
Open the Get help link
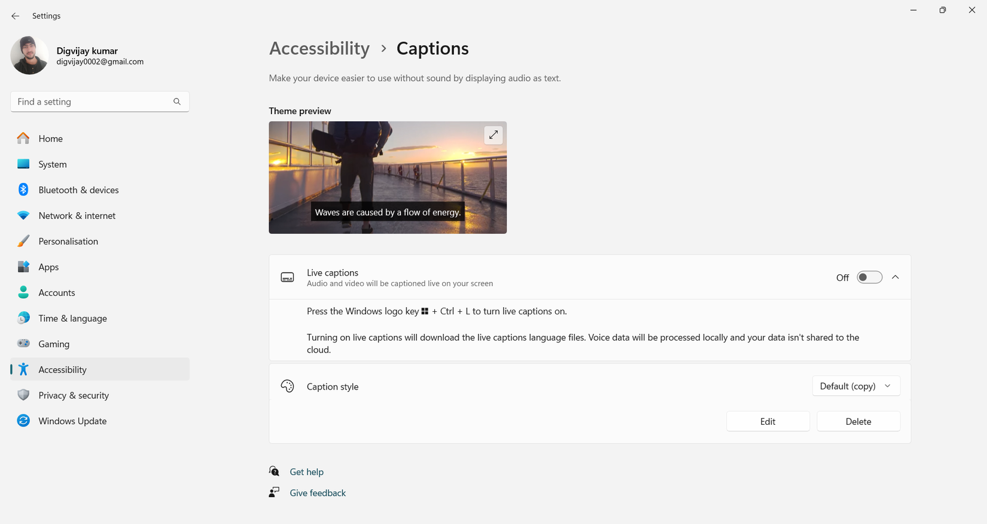[x=306, y=472]
